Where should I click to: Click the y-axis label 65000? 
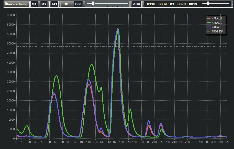[11, 15]
